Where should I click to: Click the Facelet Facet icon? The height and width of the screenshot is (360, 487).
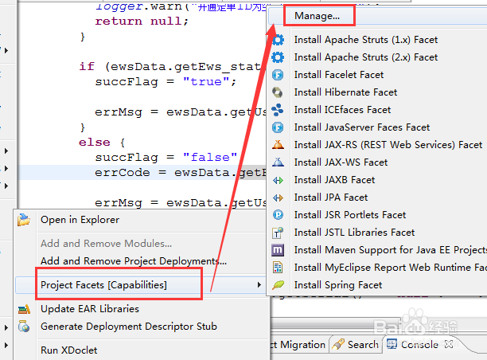pyautogui.click(x=278, y=75)
